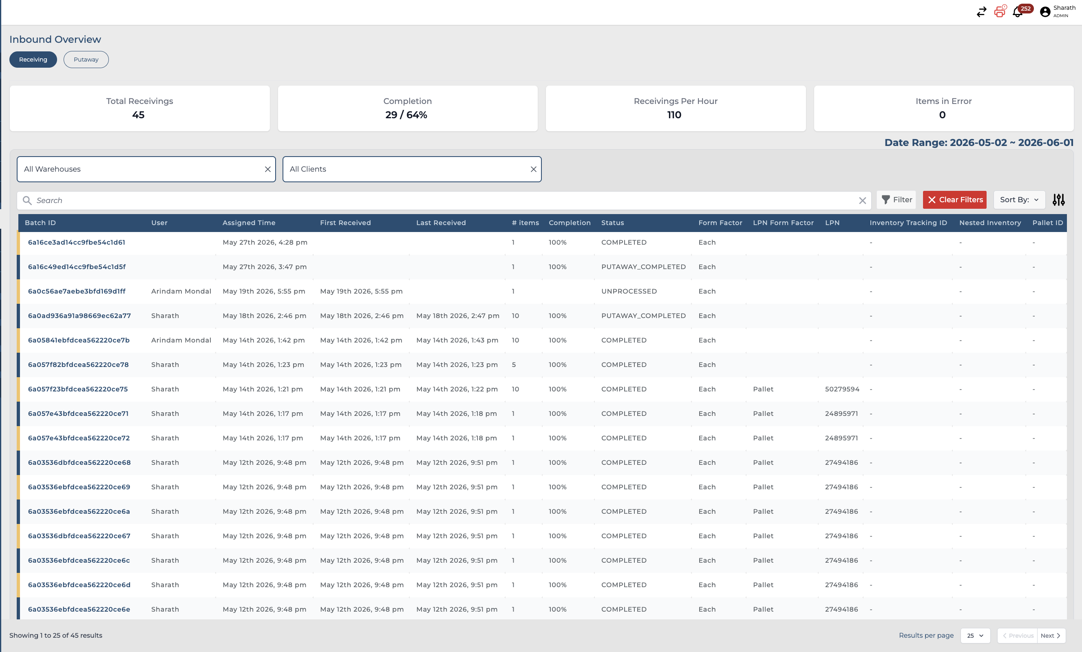Screen dimensions: 1082x652
Task: Open batch 6a03536ebfdcea562220ce6e
Action: (79, 609)
